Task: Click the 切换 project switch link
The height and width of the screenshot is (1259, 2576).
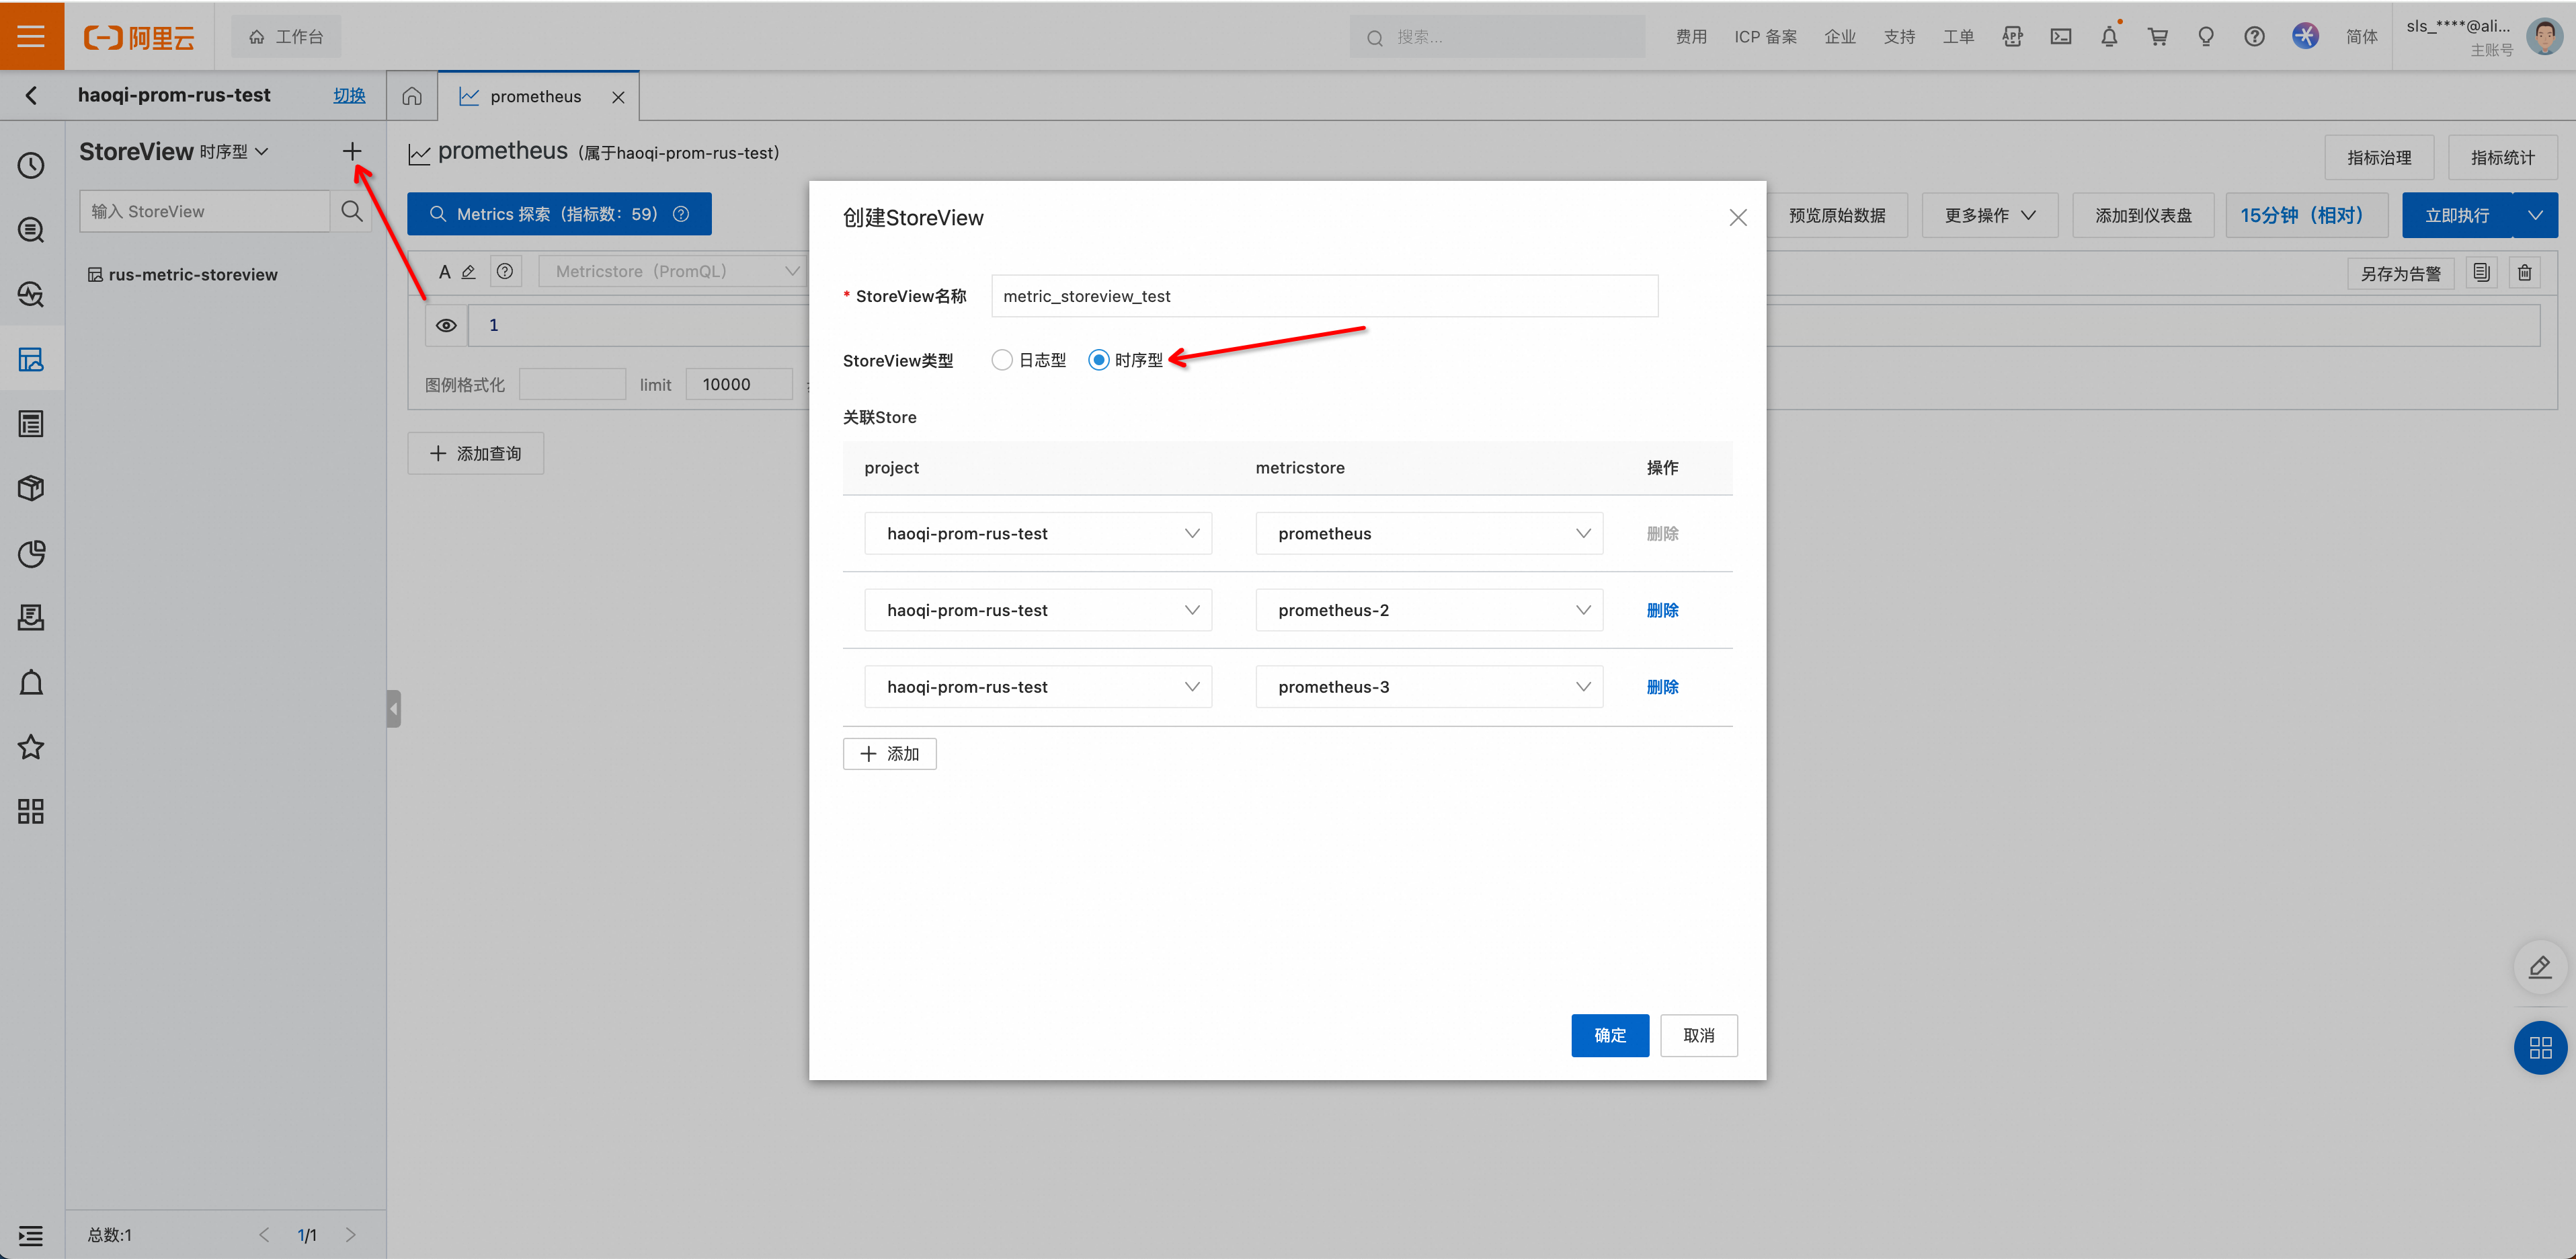Action: [349, 95]
